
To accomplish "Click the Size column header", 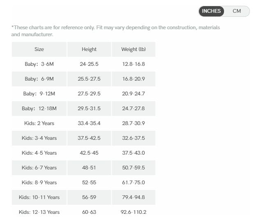I will coord(39,49).
